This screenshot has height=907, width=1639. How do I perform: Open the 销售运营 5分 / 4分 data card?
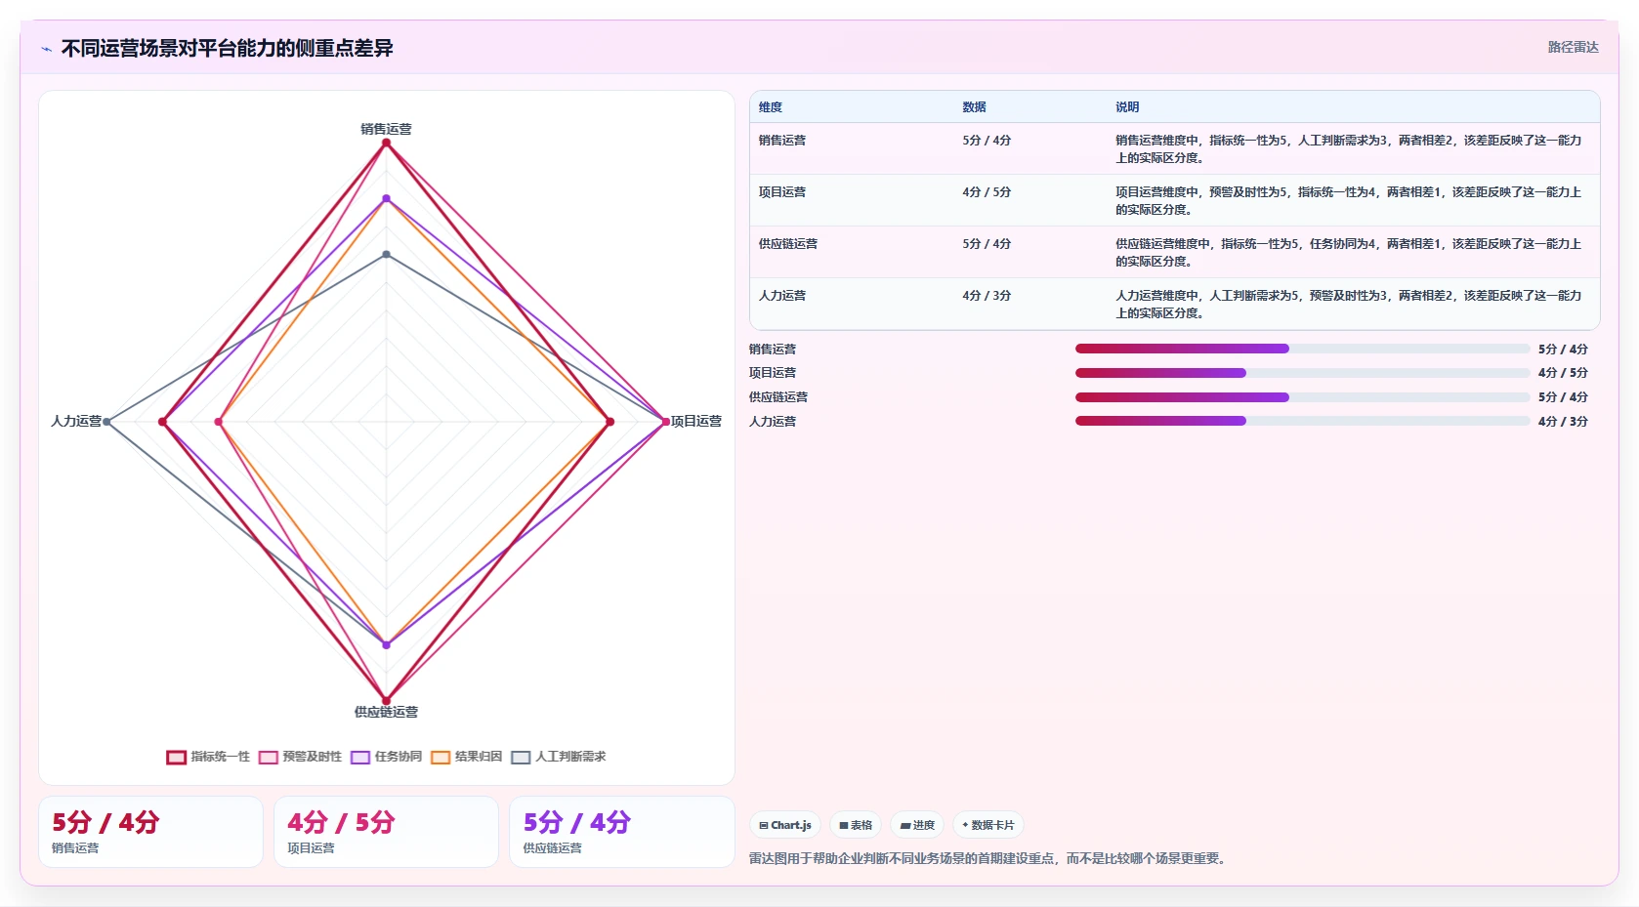click(150, 832)
